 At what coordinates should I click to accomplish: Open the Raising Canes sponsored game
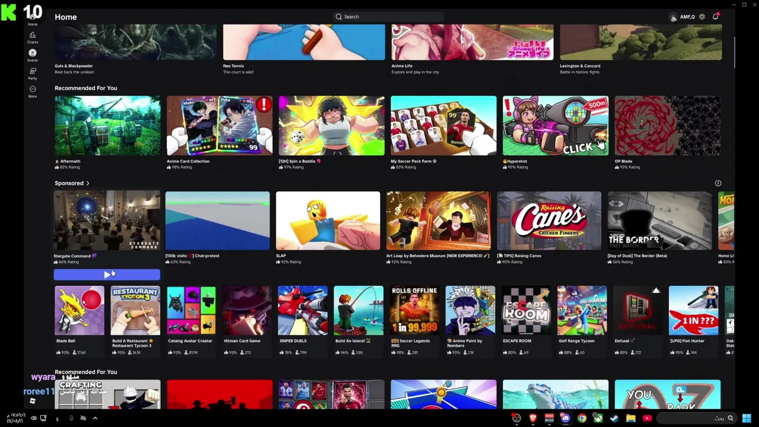[549, 221]
